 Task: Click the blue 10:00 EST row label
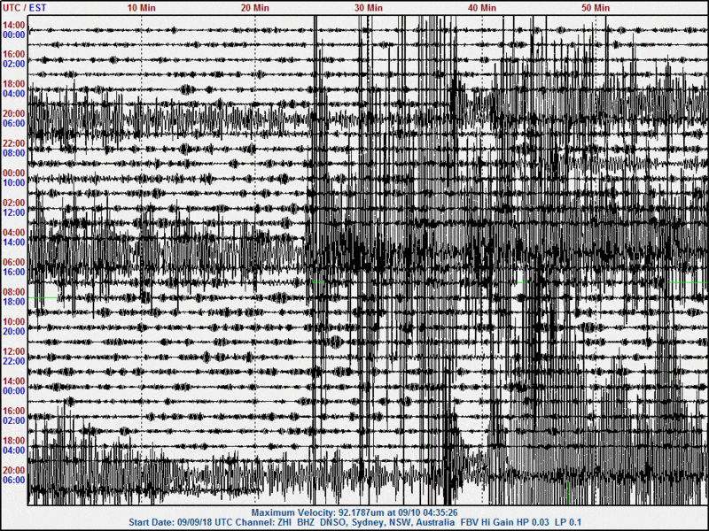pyautogui.click(x=13, y=183)
